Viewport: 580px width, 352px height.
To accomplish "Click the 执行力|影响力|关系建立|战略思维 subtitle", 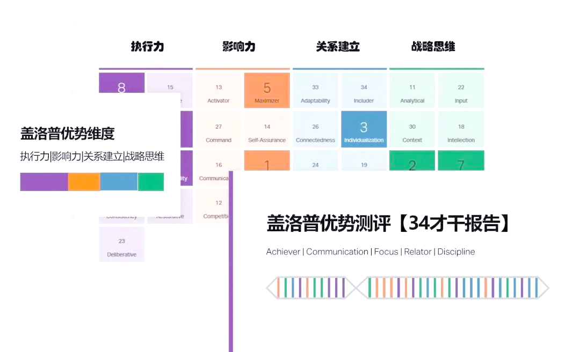I will (92, 156).
